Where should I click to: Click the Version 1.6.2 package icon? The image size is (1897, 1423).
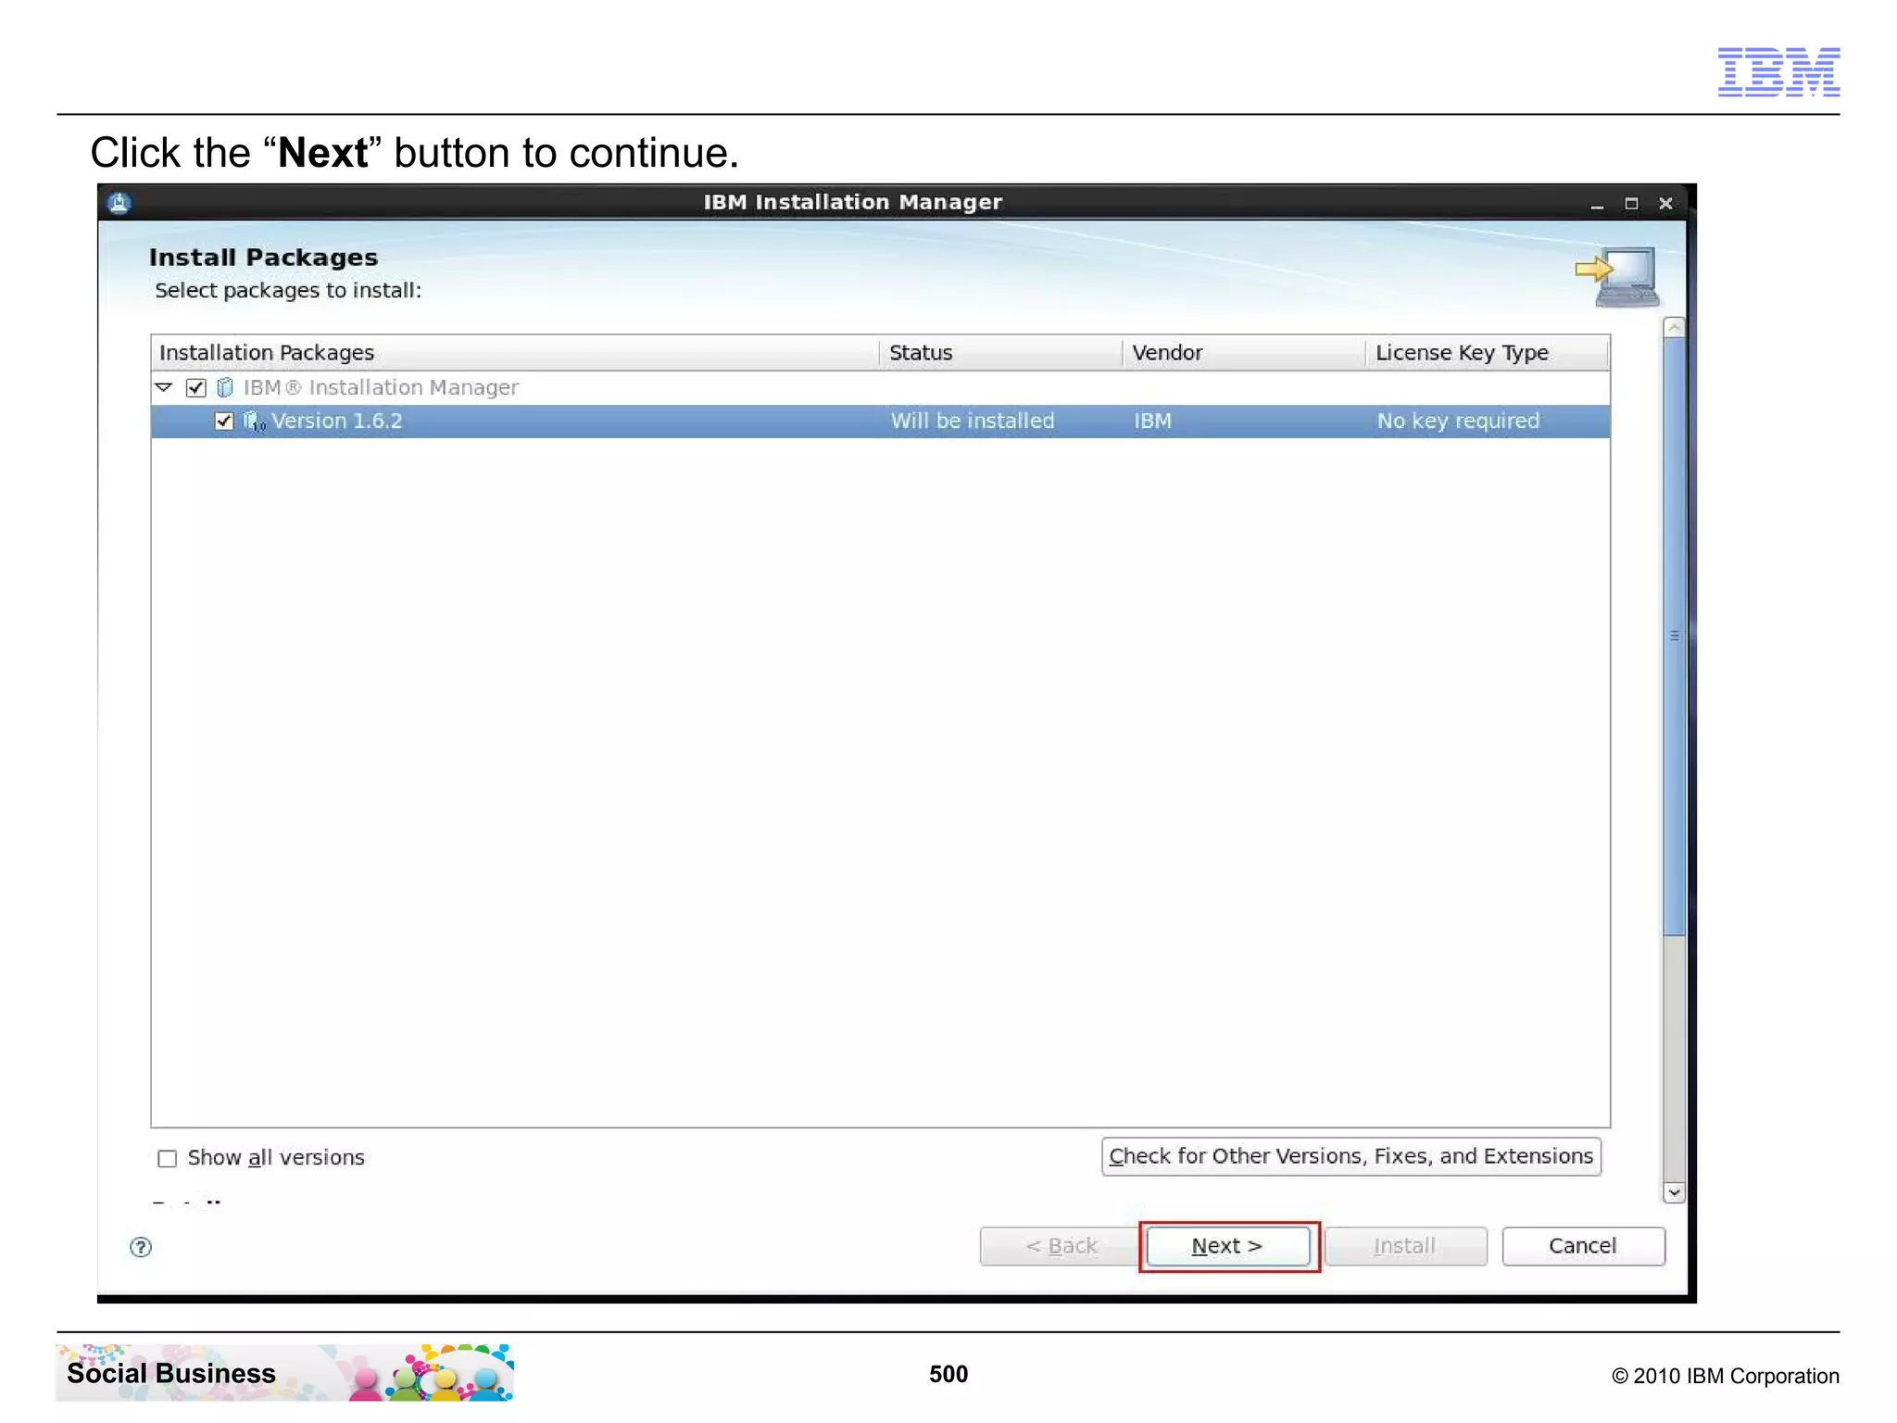tap(254, 422)
